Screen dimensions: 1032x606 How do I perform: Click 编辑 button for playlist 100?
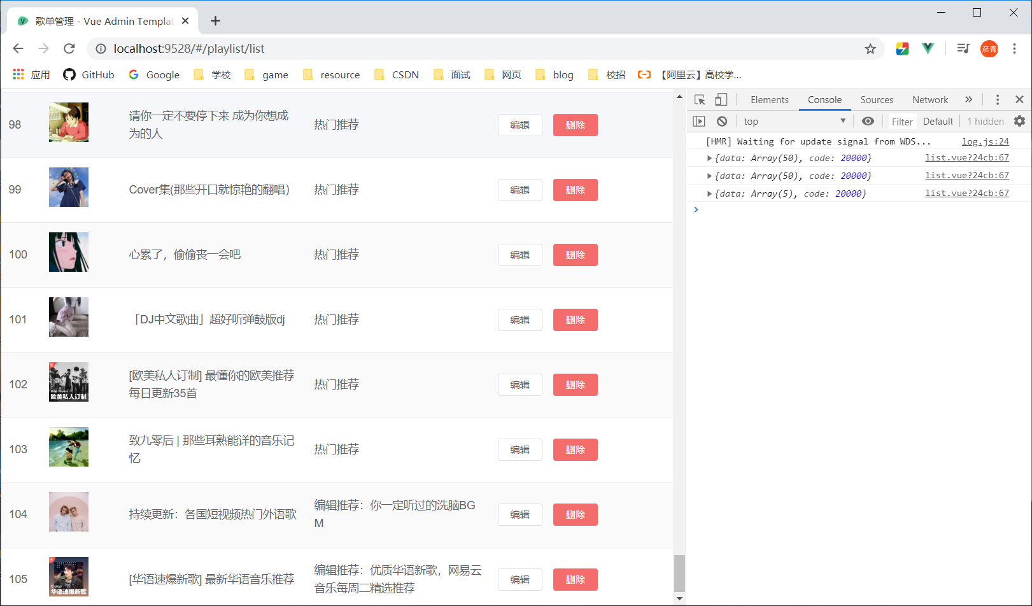520,255
